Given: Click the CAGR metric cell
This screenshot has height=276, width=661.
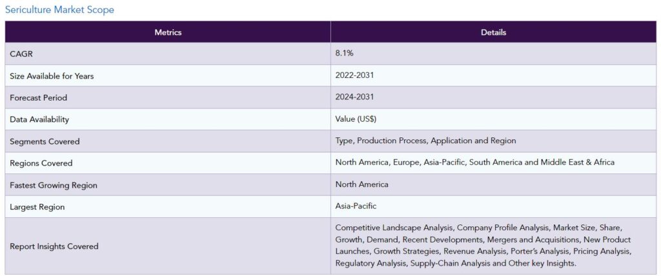Looking at the screenshot, I should click(168, 54).
